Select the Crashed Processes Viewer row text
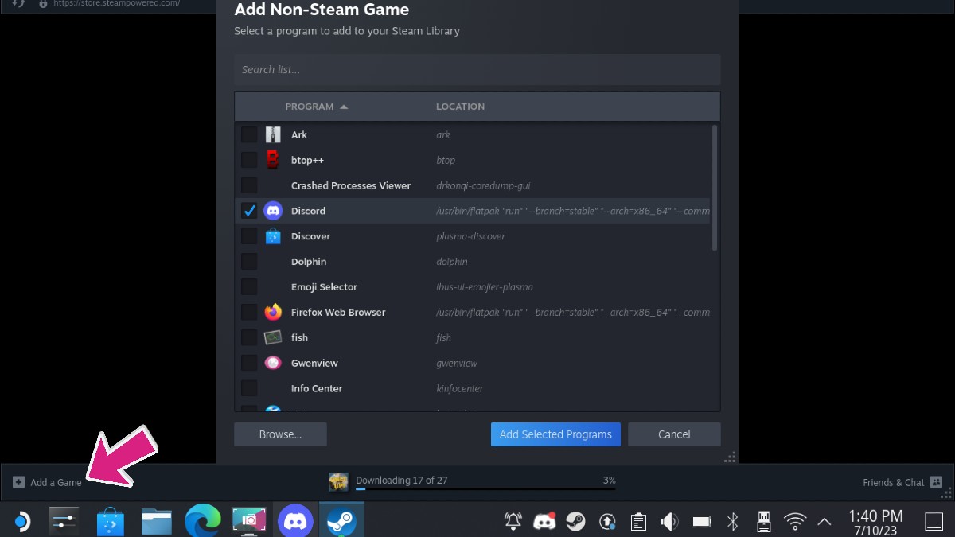 [351, 185]
